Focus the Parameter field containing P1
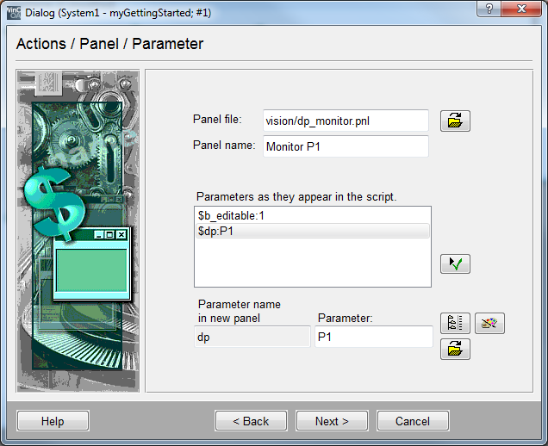The height and width of the screenshot is (446, 548). [373, 337]
